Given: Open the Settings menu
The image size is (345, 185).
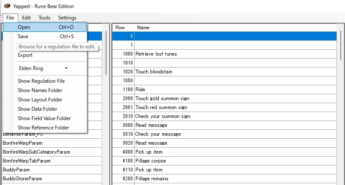Looking at the screenshot, I should tap(67, 18).
